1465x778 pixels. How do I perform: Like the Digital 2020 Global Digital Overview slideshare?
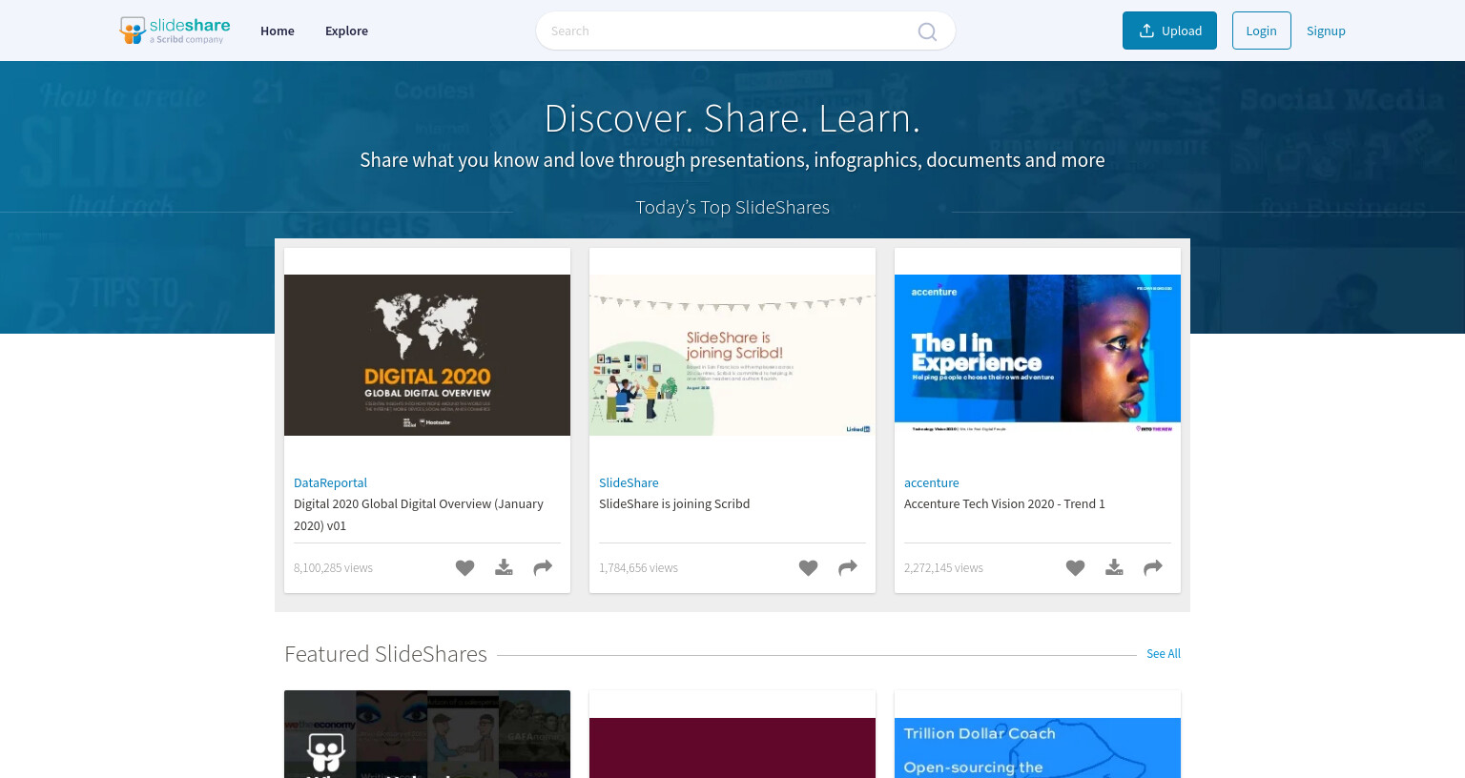tap(464, 568)
